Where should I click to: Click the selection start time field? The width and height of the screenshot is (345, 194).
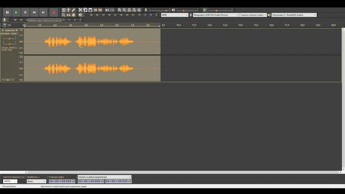91,181
